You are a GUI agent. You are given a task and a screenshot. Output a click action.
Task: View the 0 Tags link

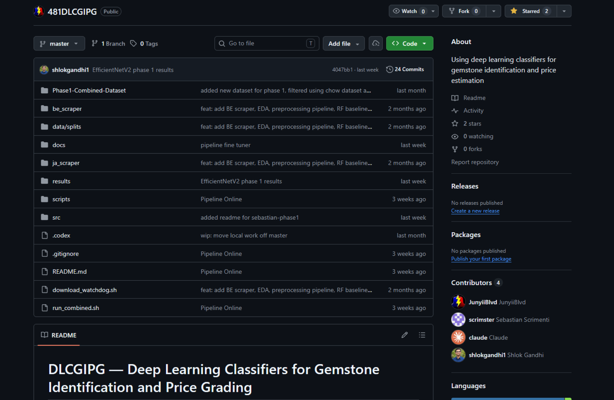[x=144, y=44]
